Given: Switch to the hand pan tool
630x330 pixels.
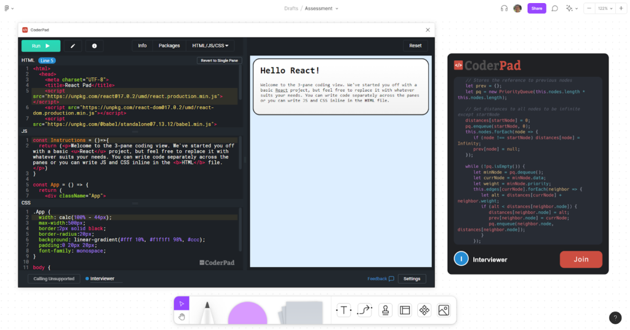Looking at the screenshot, I should click(x=181, y=317).
